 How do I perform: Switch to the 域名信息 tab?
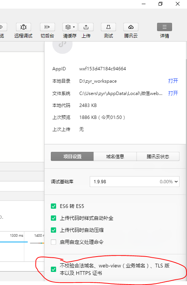(x=115, y=156)
